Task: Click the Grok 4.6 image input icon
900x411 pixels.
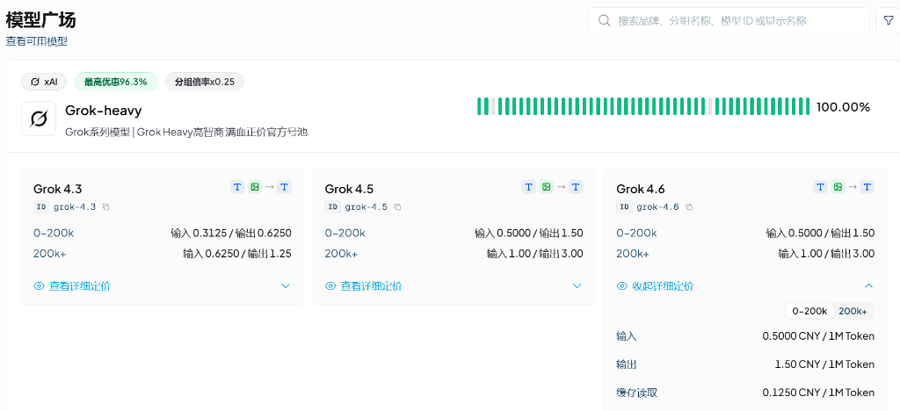Action: [838, 187]
